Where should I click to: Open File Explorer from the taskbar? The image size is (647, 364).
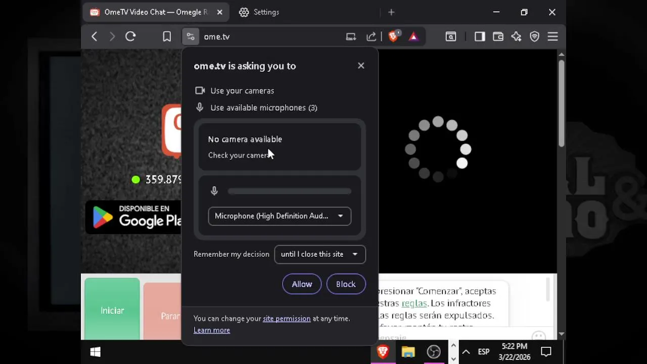(x=408, y=352)
